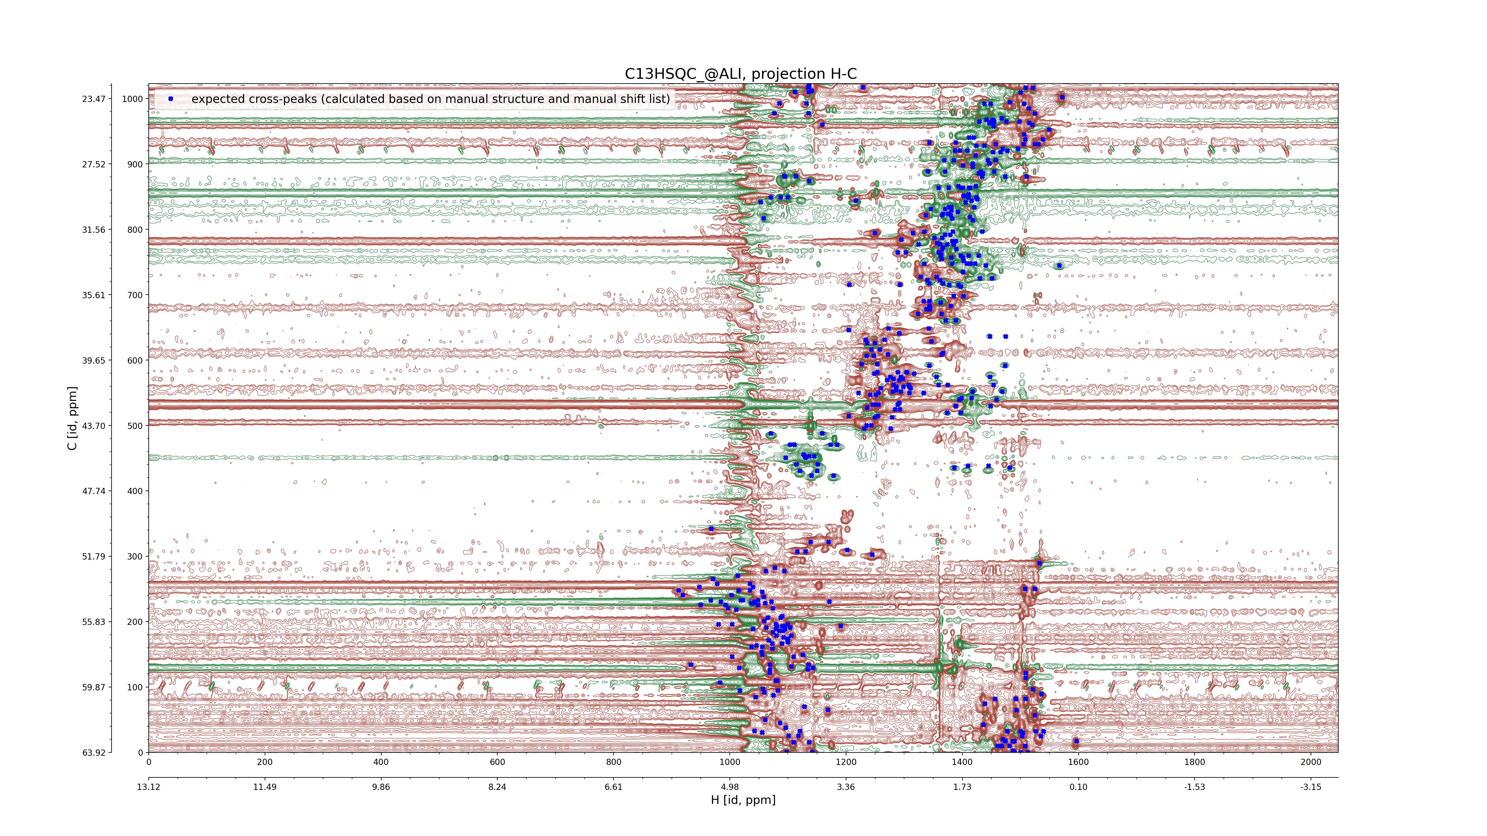Image resolution: width=1487 pixels, height=836 pixels.
Task: Click the 1600 tick on the H id axis
Action: 1078,762
